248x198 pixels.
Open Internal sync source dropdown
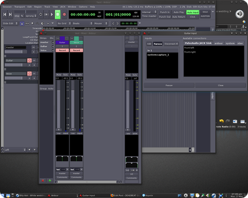[x=149, y=12]
